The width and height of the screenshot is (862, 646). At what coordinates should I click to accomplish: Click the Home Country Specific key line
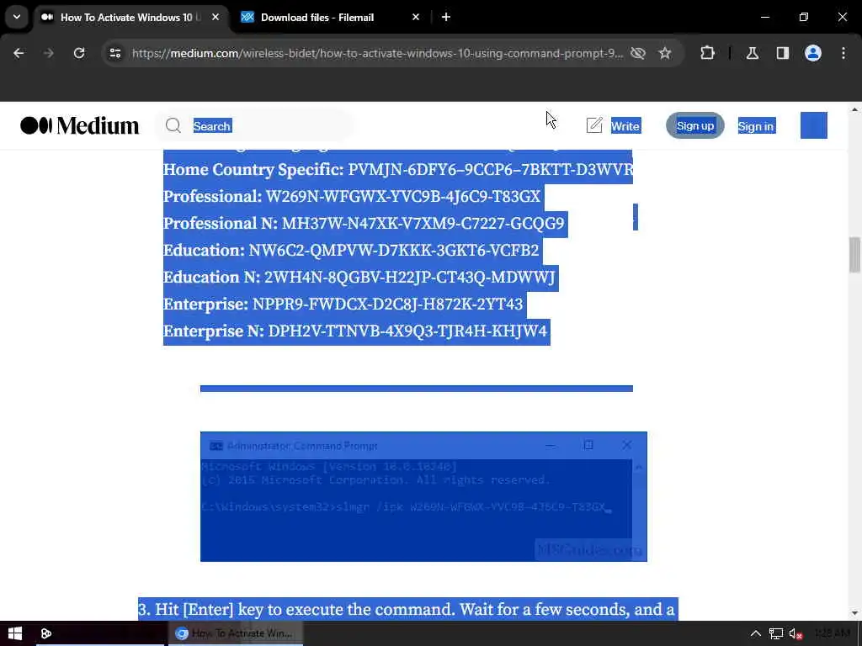coord(398,169)
